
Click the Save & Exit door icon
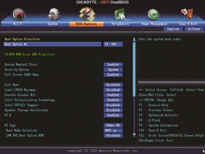coord(187,14)
